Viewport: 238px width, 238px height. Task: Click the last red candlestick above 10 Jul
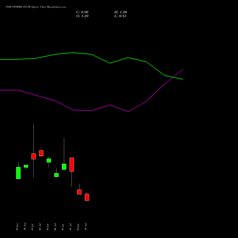(x=87, y=198)
